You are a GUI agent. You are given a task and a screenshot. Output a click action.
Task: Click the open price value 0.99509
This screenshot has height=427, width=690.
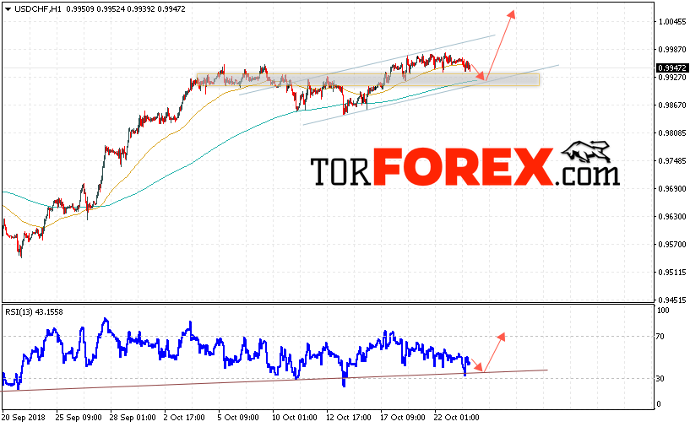(x=80, y=8)
